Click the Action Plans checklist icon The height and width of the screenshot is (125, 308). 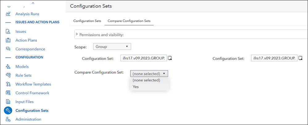pyautogui.click(x=8, y=40)
